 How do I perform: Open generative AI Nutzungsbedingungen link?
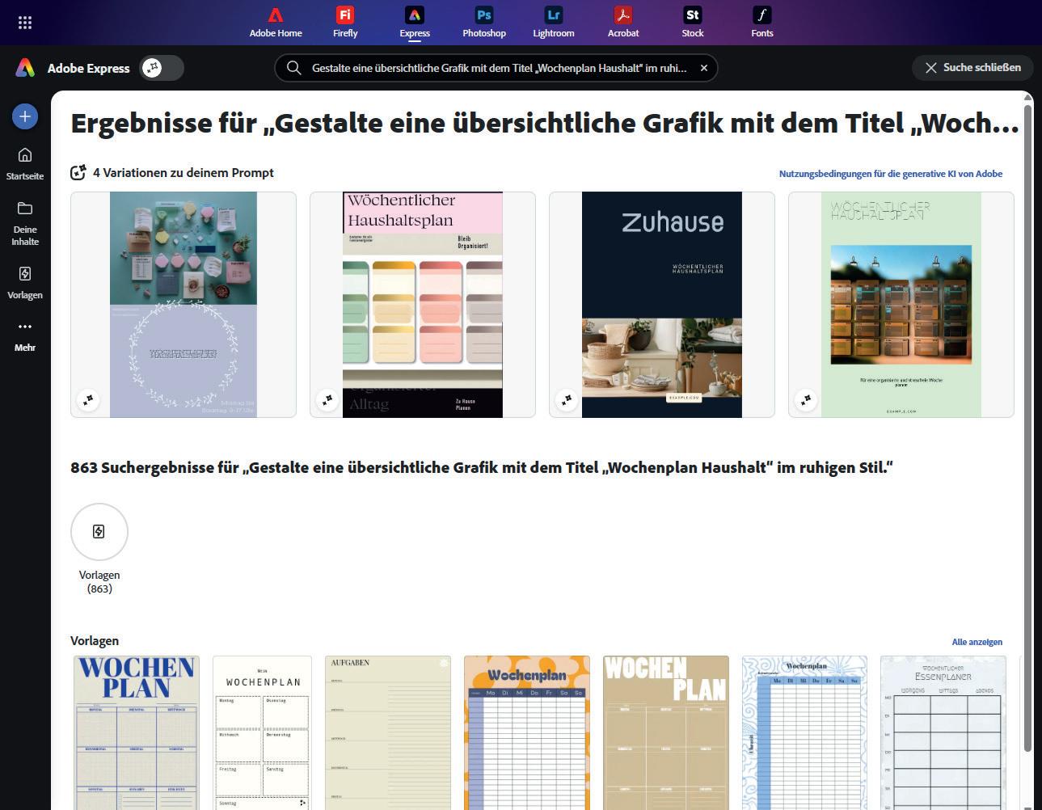click(x=891, y=174)
